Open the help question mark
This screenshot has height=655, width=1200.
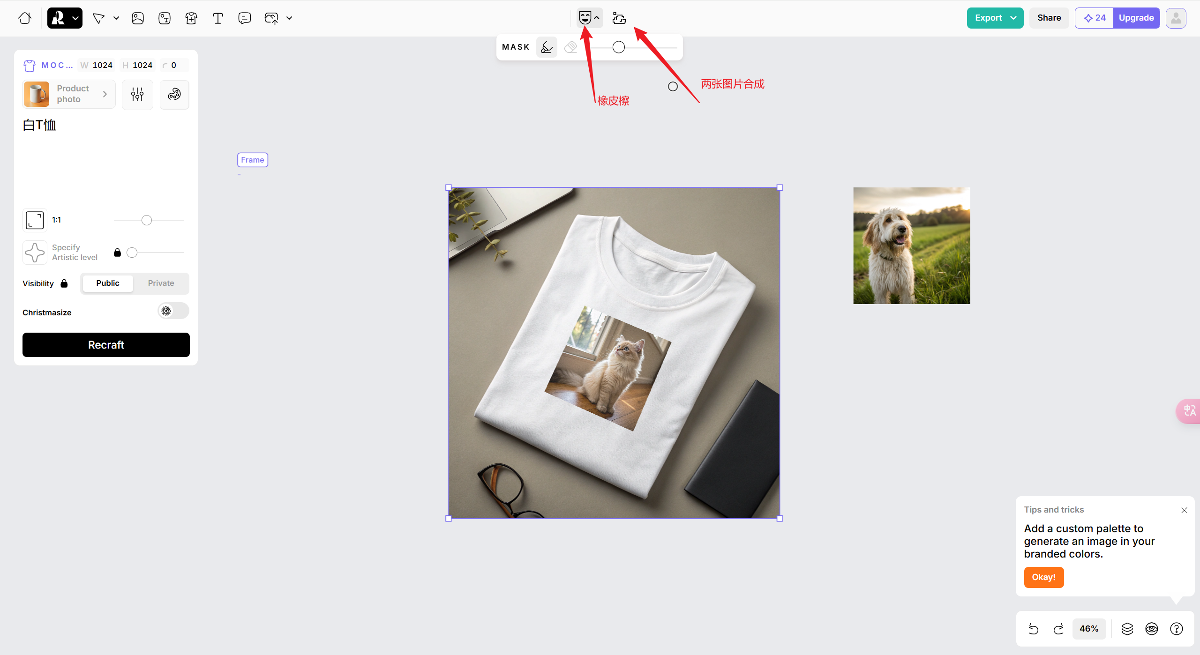[1177, 629]
